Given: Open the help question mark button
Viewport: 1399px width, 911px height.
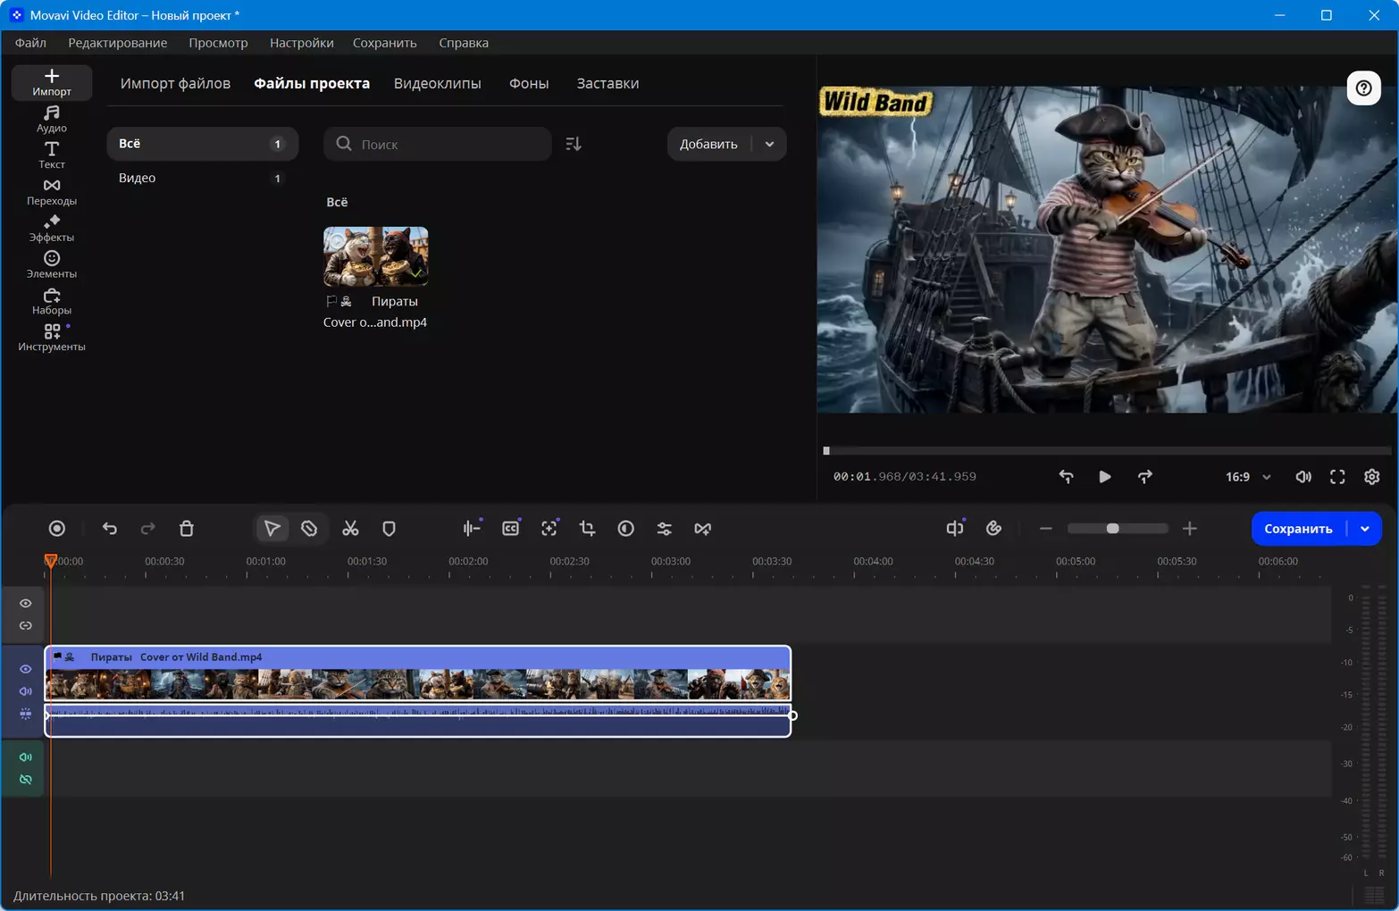Looking at the screenshot, I should click(x=1363, y=88).
